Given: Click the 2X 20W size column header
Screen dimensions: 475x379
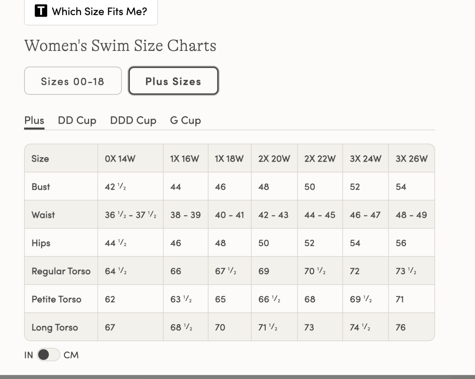Looking at the screenshot, I should pos(274,159).
